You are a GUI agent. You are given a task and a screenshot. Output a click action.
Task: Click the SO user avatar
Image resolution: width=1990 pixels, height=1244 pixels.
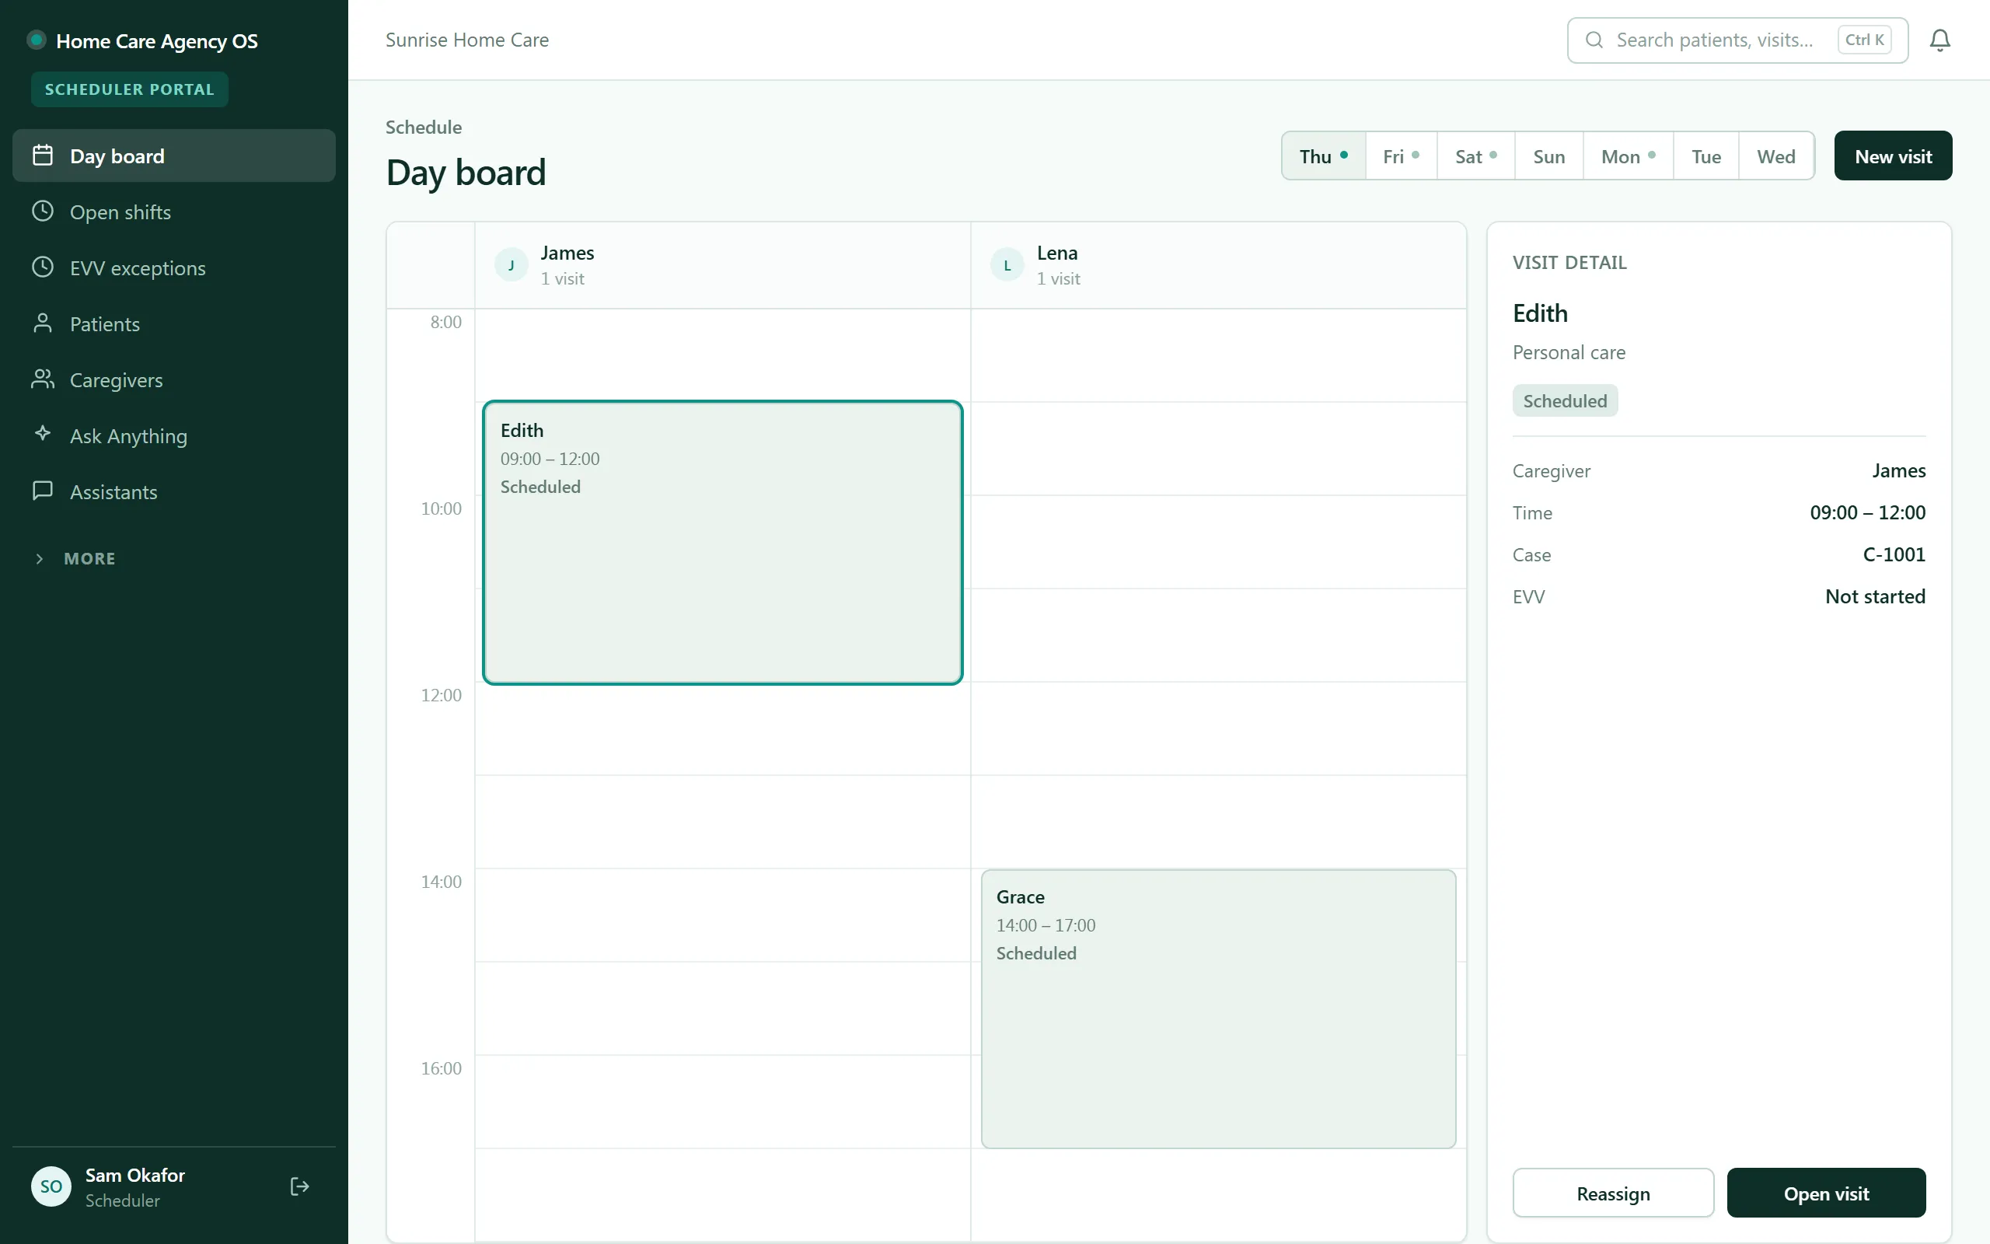pyautogui.click(x=51, y=1186)
